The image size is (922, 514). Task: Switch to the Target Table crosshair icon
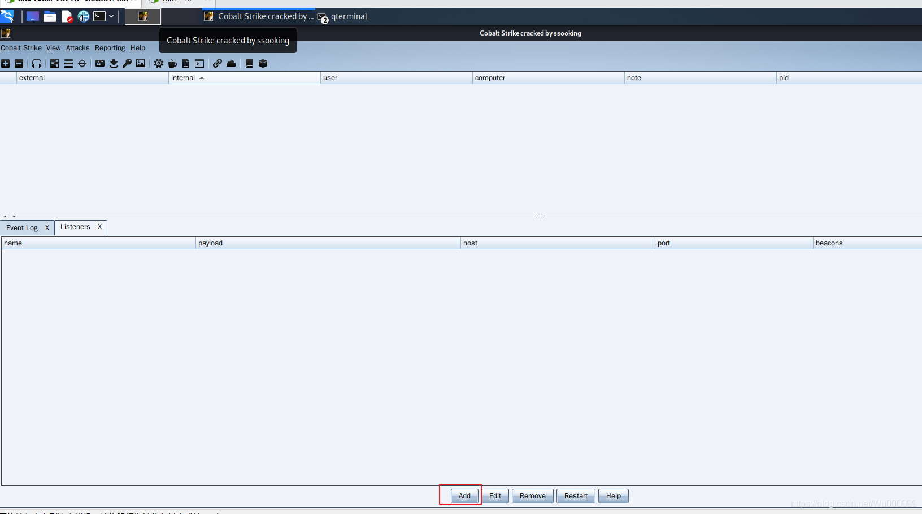pos(82,64)
